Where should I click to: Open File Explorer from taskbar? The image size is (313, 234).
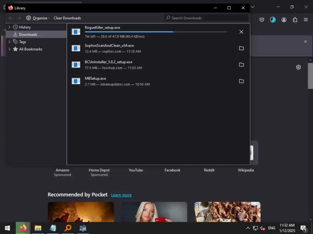pos(38,228)
